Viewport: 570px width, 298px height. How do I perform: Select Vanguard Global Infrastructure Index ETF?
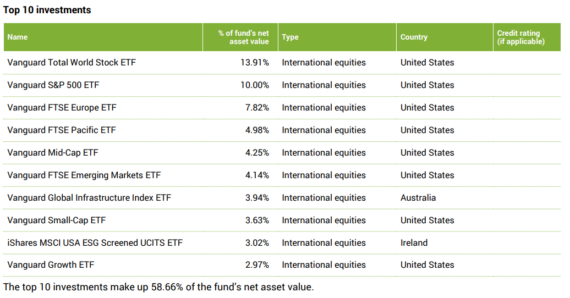pyautogui.click(x=89, y=198)
